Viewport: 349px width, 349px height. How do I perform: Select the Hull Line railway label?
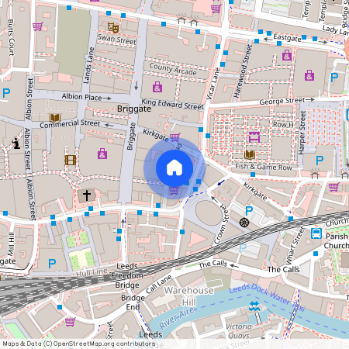pyautogui.click(x=92, y=272)
